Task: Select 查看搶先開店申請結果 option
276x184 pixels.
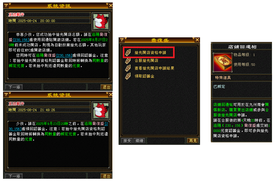Action: tap(154, 68)
